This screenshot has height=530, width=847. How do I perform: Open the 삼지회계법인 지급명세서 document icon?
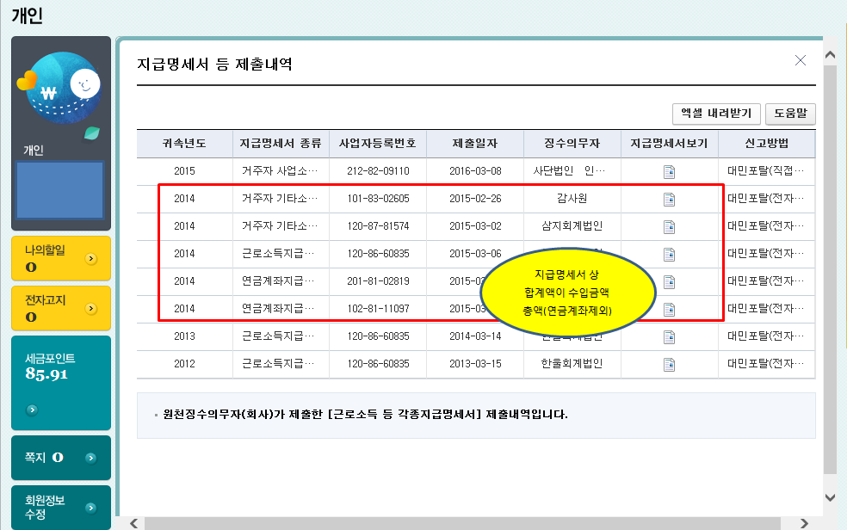[x=669, y=226]
